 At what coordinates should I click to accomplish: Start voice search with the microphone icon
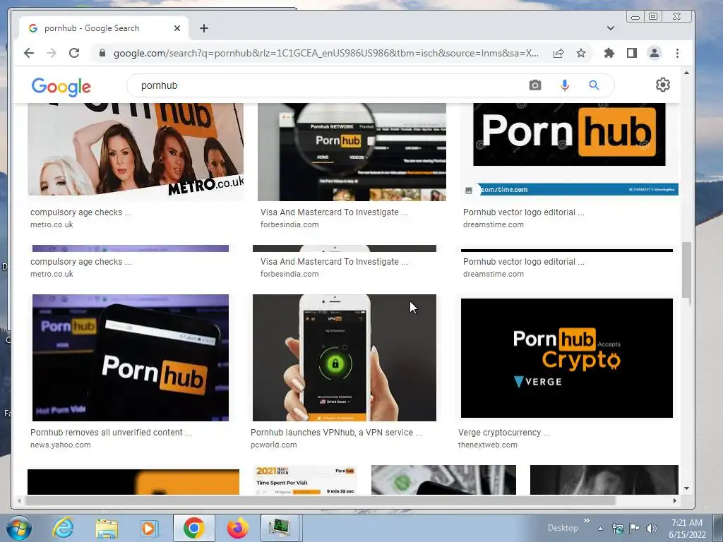pyautogui.click(x=564, y=85)
